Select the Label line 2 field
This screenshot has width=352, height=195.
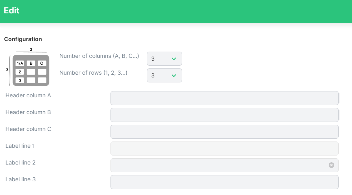224,165
